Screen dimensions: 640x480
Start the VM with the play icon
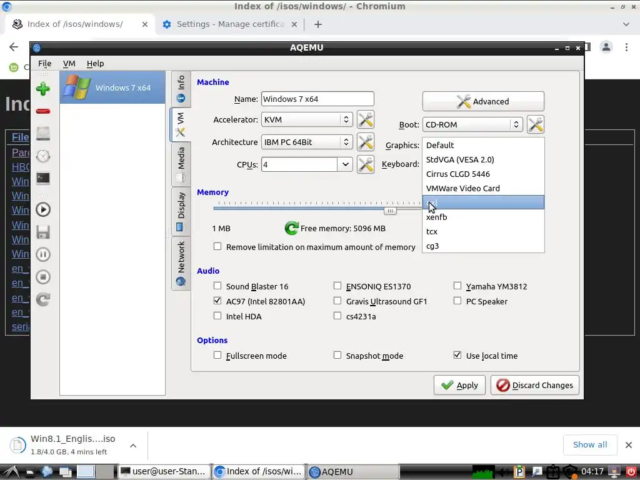[x=43, y=209]
